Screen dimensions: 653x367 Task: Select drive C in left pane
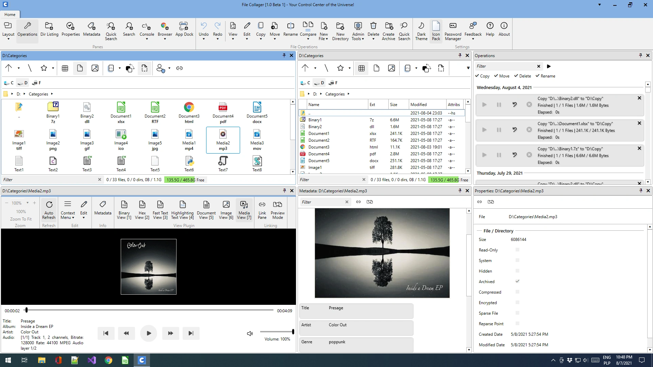click(9, 83)
